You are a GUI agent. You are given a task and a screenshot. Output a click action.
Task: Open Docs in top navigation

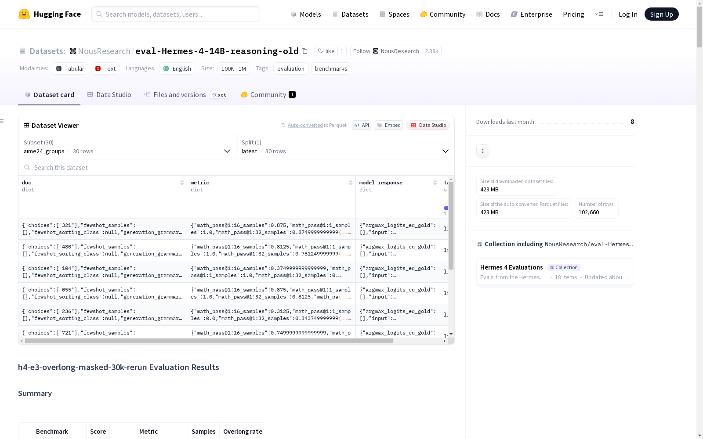point(488,14)
